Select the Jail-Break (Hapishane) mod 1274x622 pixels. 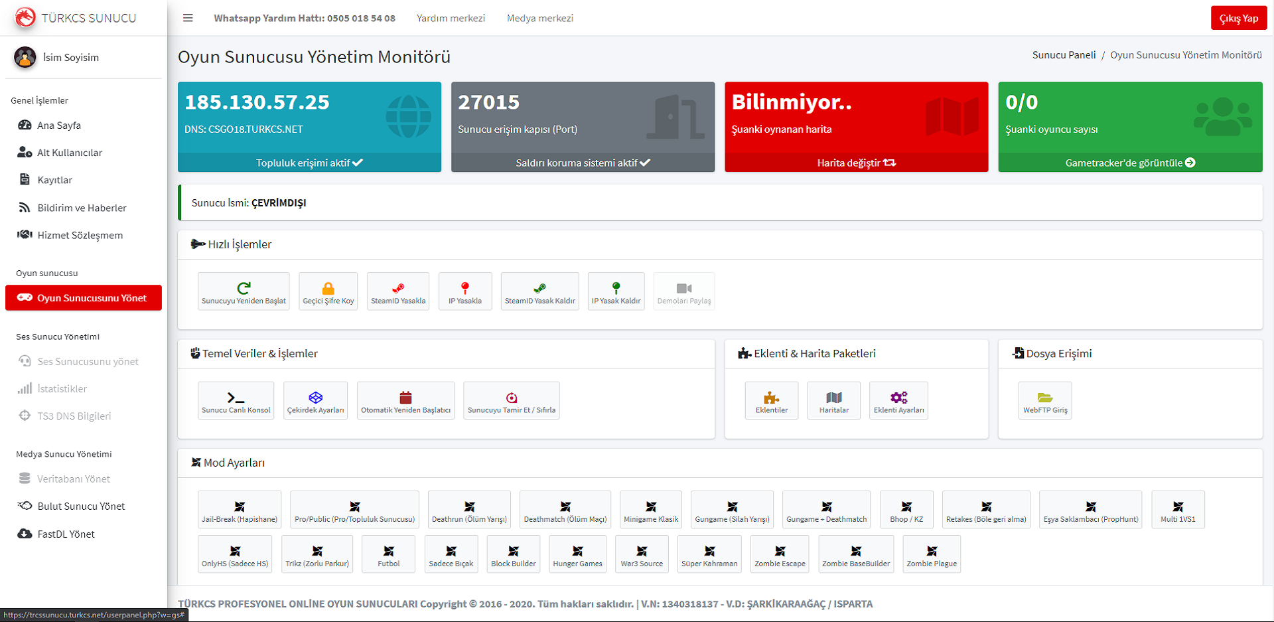(x=240, y=510)
